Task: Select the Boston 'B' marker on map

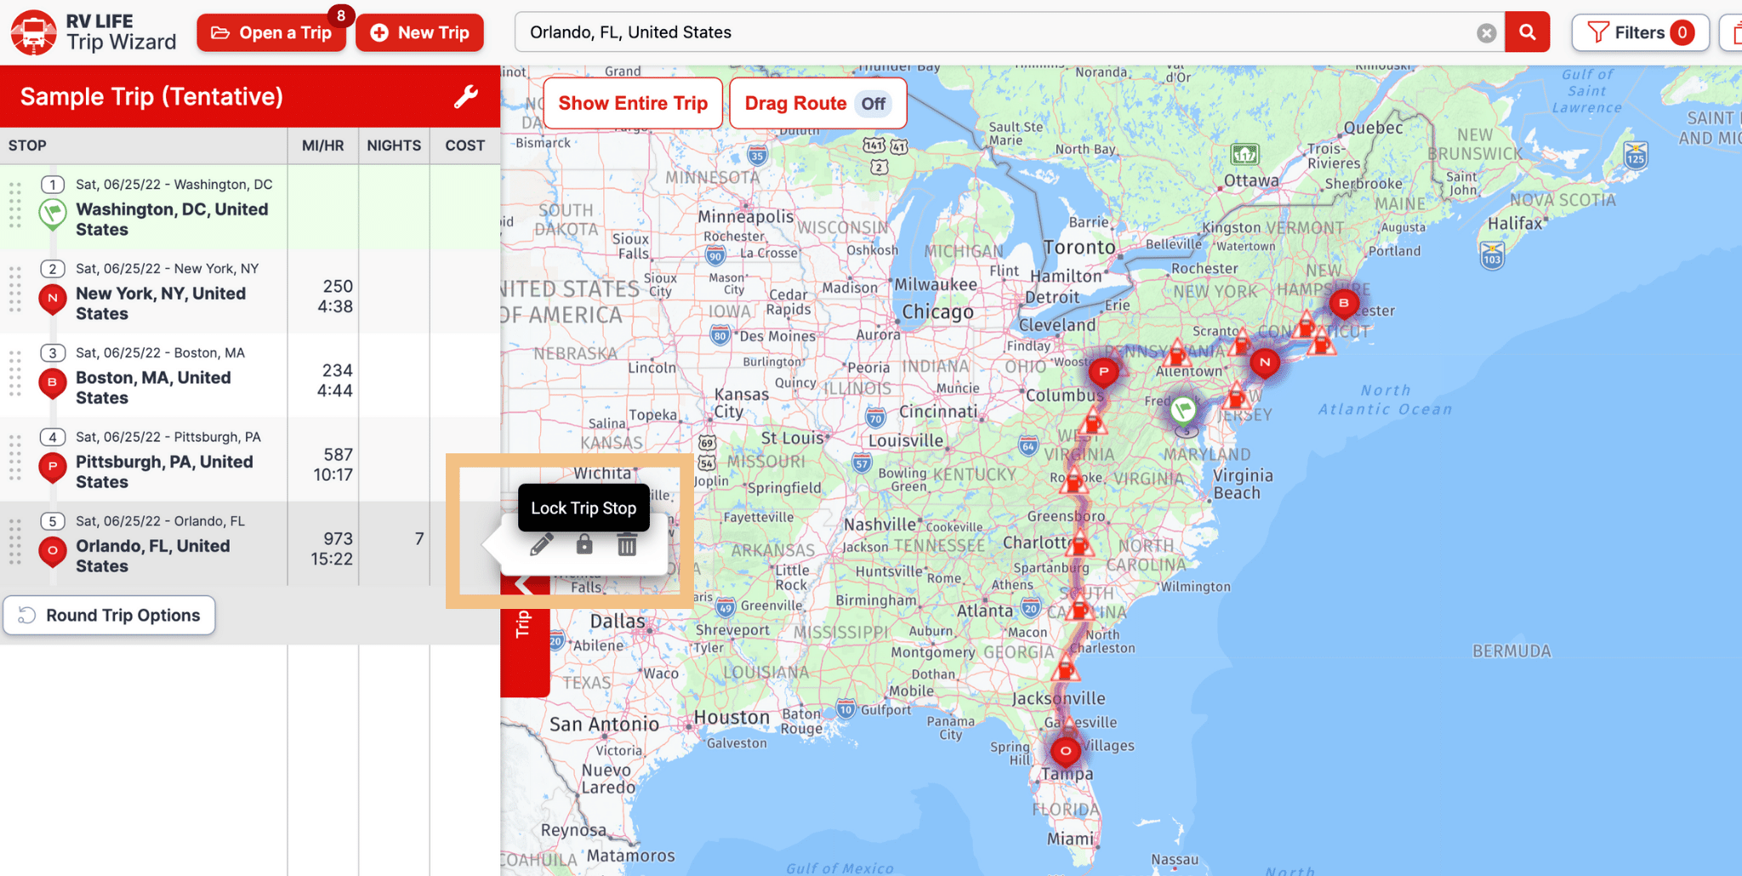Action: point(1343,303)
